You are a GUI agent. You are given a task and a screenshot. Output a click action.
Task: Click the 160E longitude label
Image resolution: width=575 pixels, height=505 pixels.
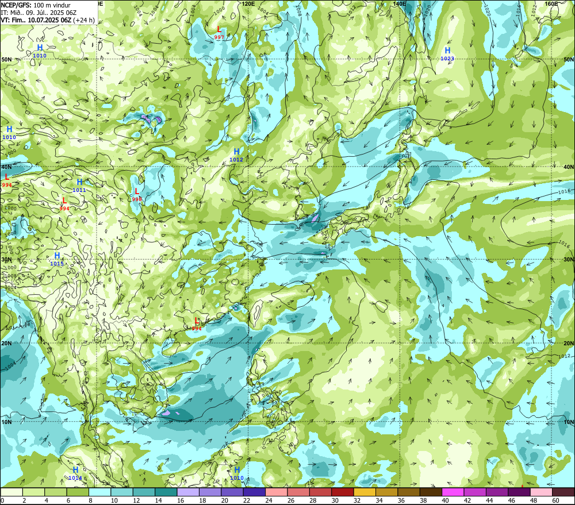(551, 3)
